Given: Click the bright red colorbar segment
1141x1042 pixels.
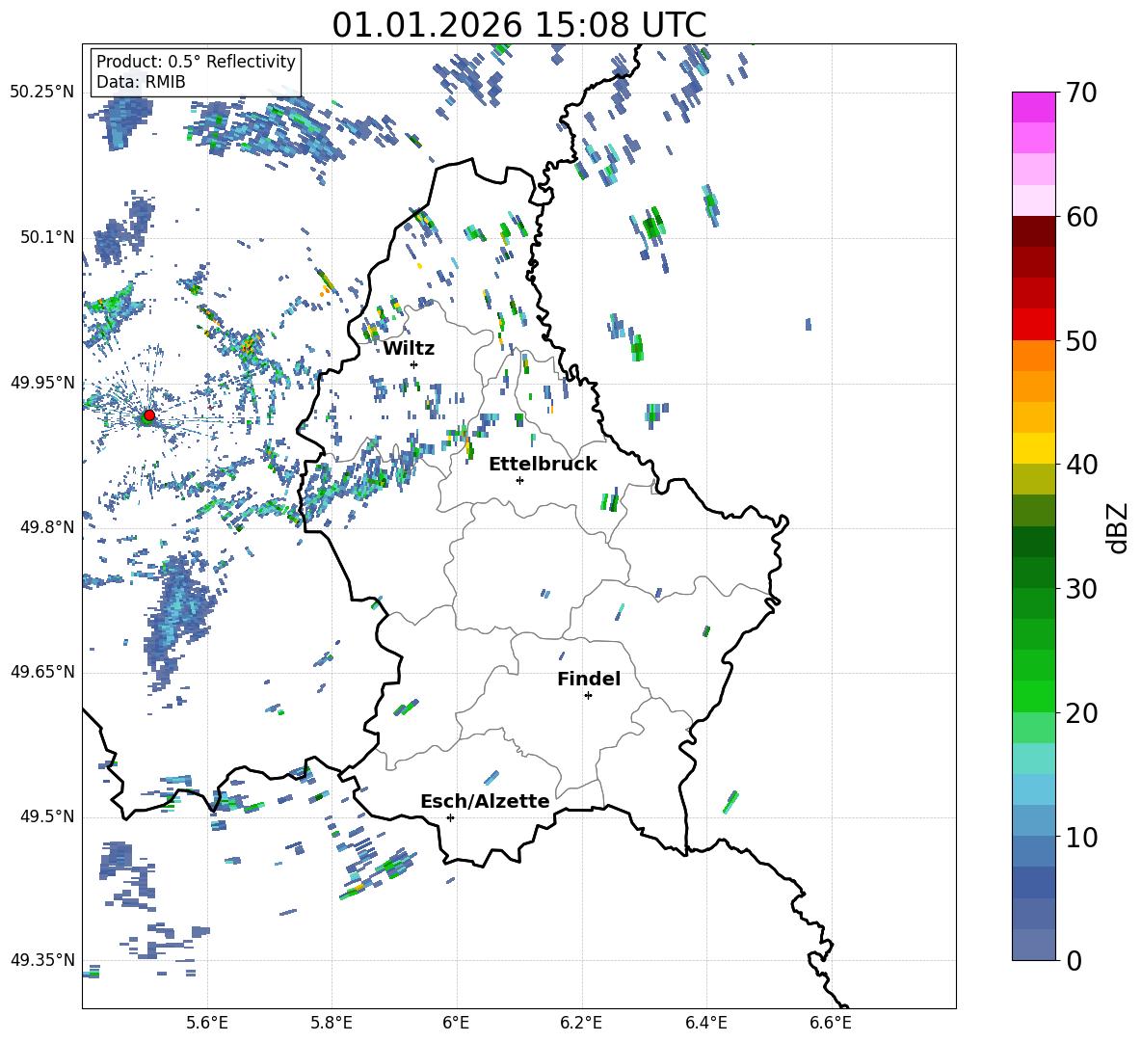Looking at the screenshot, I should coord(1034,325).
